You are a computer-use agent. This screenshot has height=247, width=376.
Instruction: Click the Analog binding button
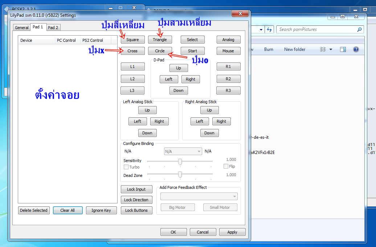point(228,40)
